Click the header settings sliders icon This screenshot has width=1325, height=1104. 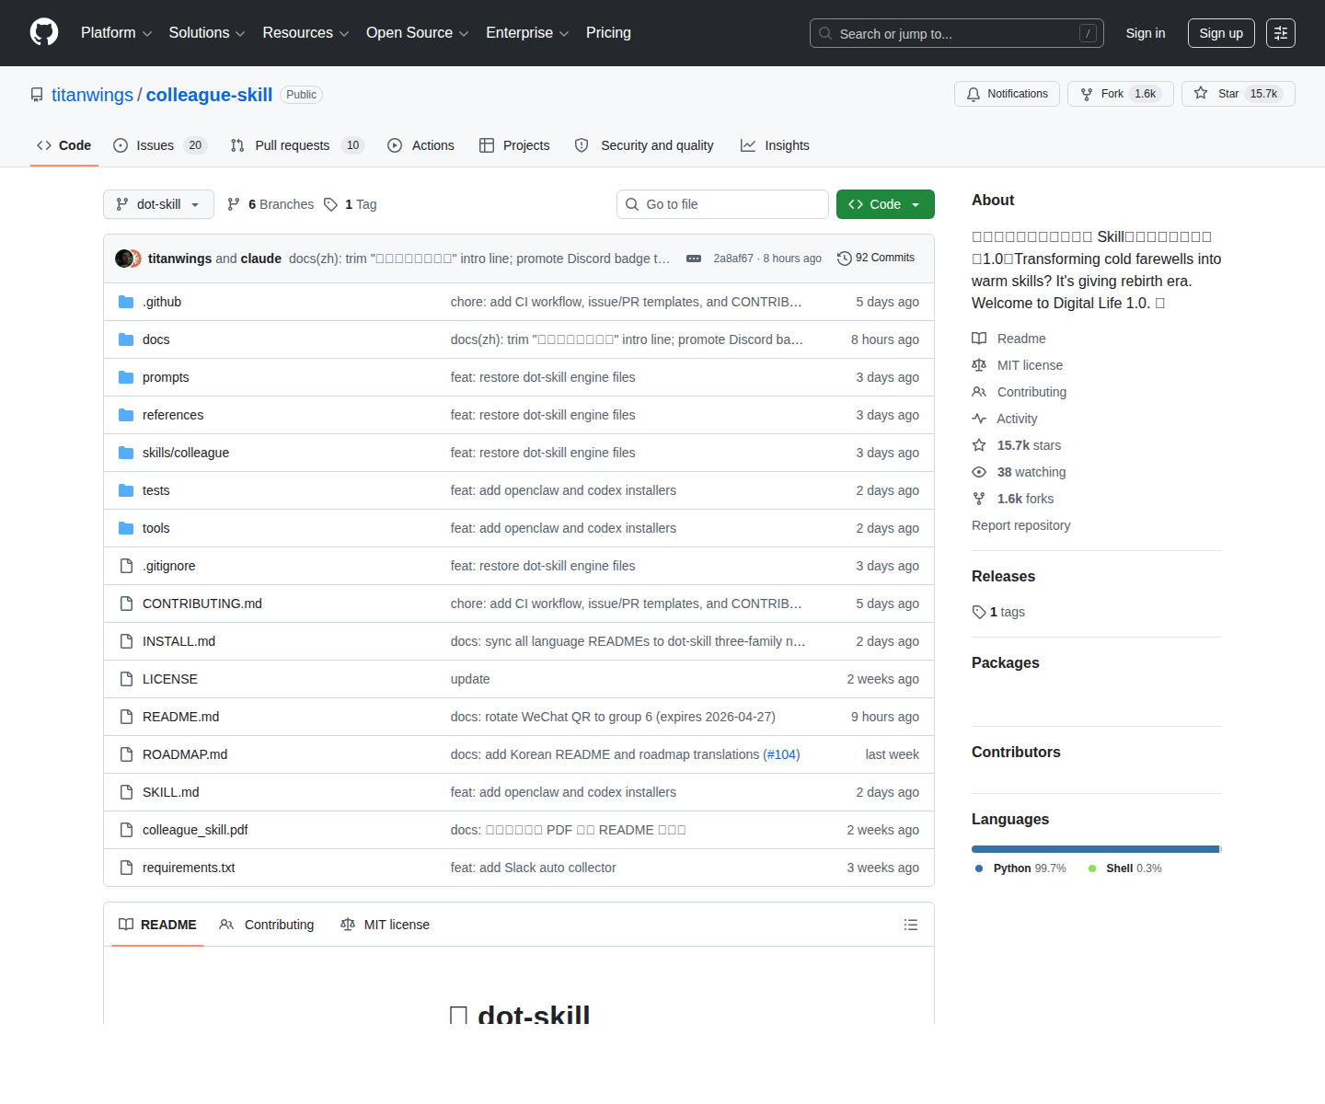click(1281, 33)
